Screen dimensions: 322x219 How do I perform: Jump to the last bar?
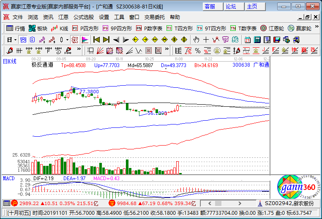tap(106, 40)
